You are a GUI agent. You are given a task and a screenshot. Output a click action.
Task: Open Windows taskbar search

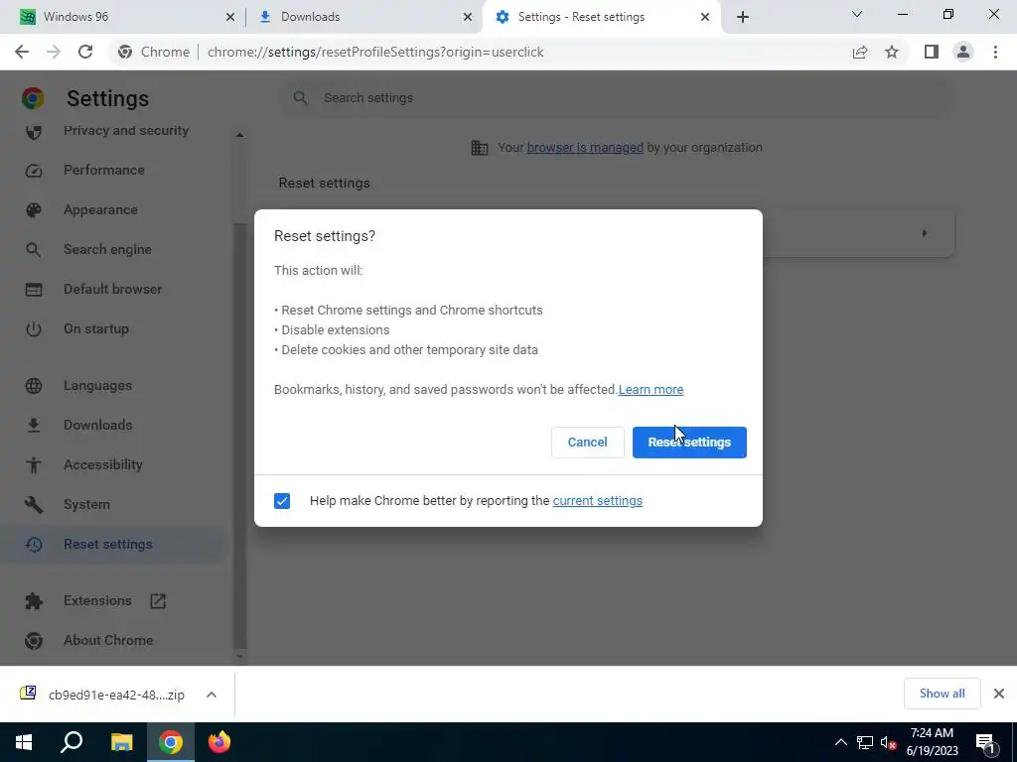72,742
